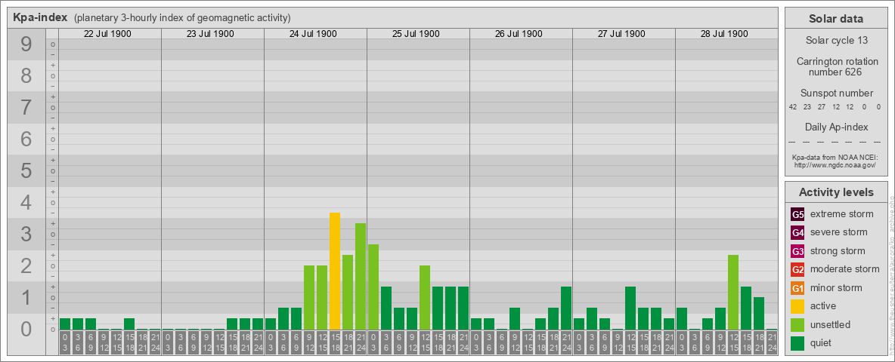Click the G4 severe storm badge
Screen dimensions: 895x362
coord(797,233)
